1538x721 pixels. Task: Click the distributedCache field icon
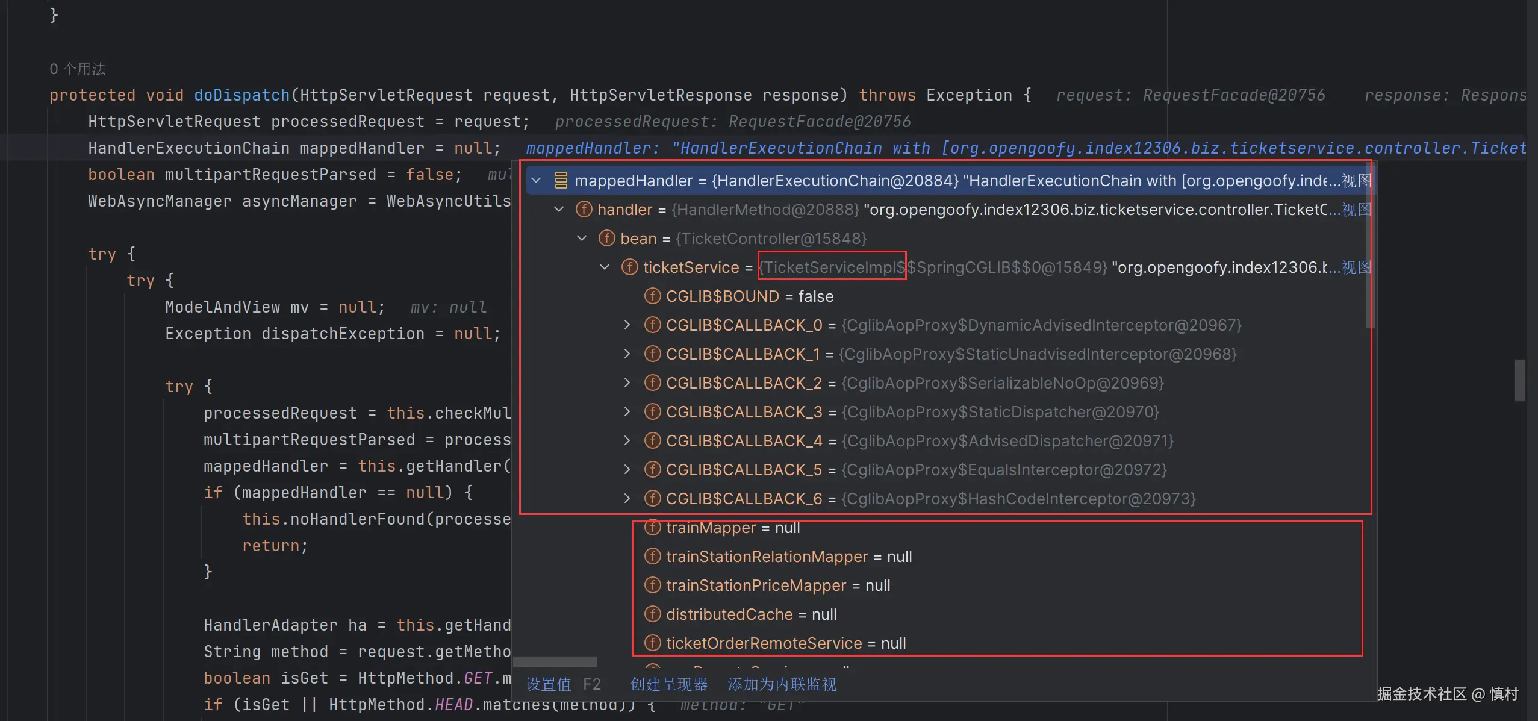tap(652, 614)
